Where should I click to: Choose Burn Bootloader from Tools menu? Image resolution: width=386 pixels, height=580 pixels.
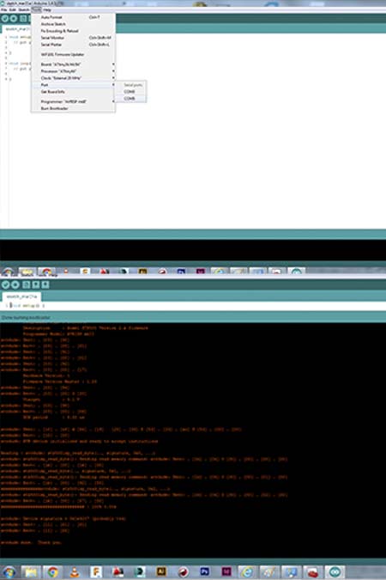[73, 108]
